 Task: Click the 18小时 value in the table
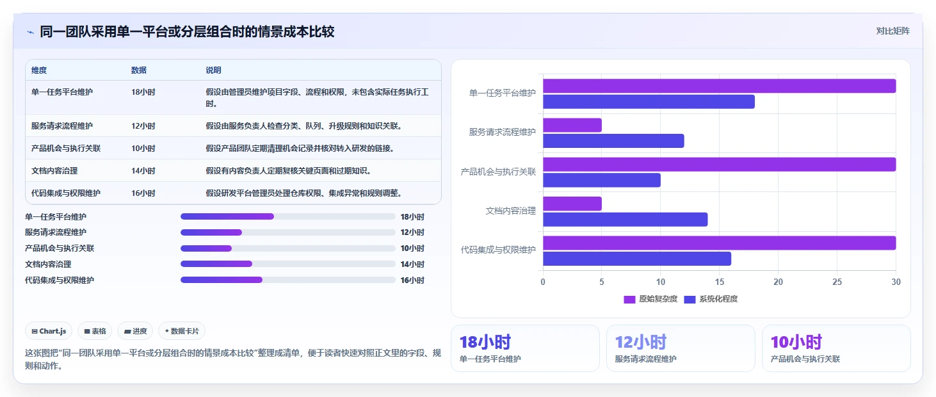(143, 92)
